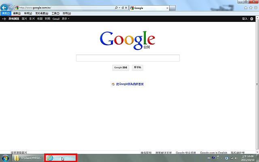Click the +你 link in Google bar
Image resolution: width=259 pixels, height=162 pixels.
pyautogui.click(x=4, y=19)
